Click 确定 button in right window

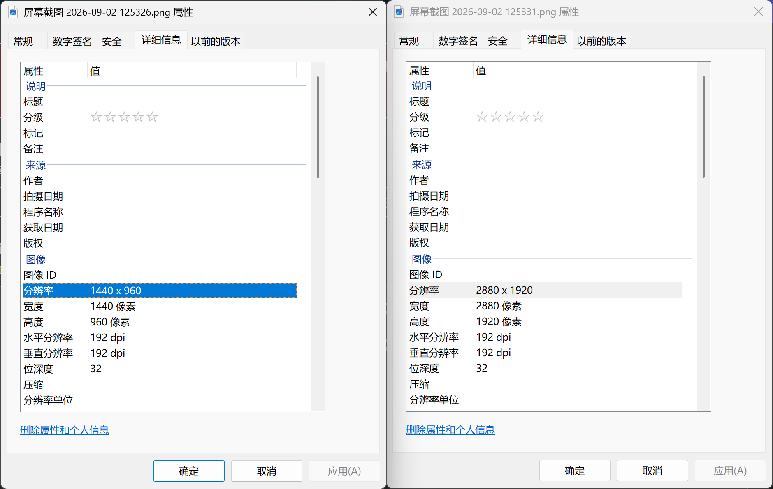[575, 471]
